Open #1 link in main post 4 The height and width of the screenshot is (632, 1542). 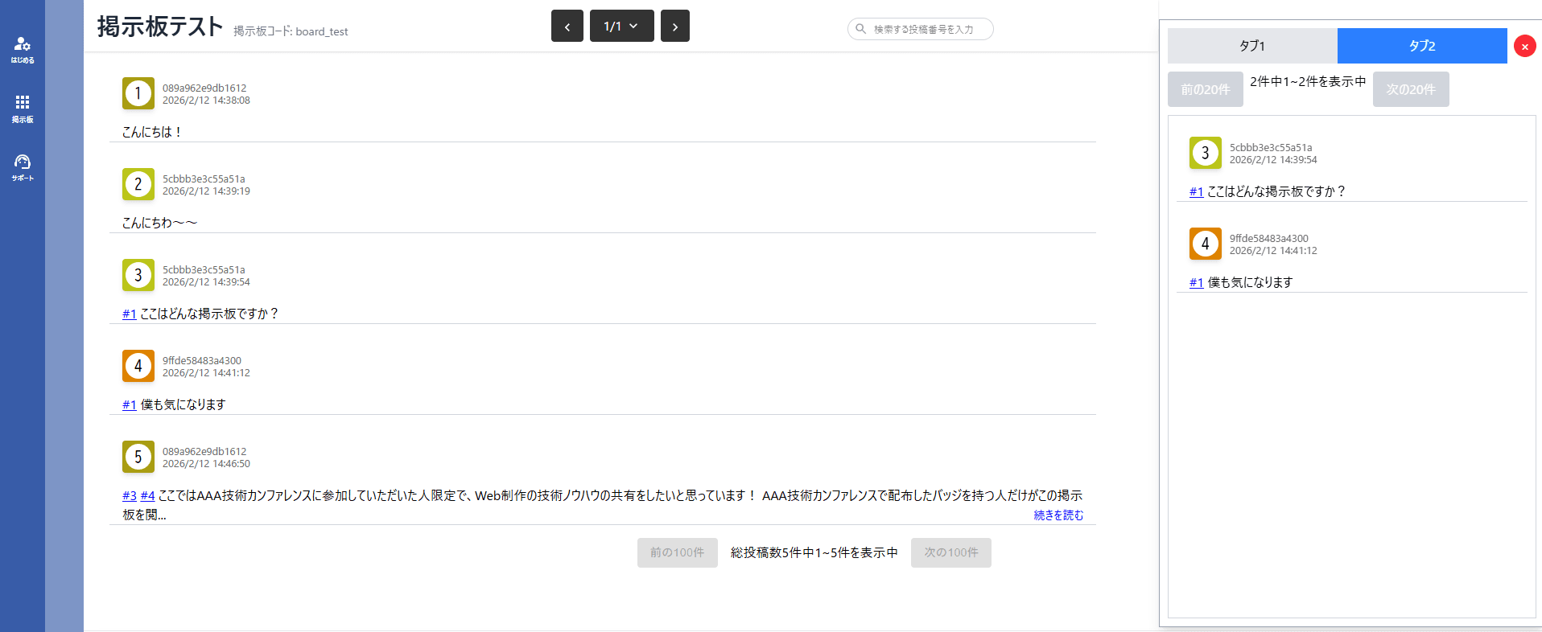(130, 404)
